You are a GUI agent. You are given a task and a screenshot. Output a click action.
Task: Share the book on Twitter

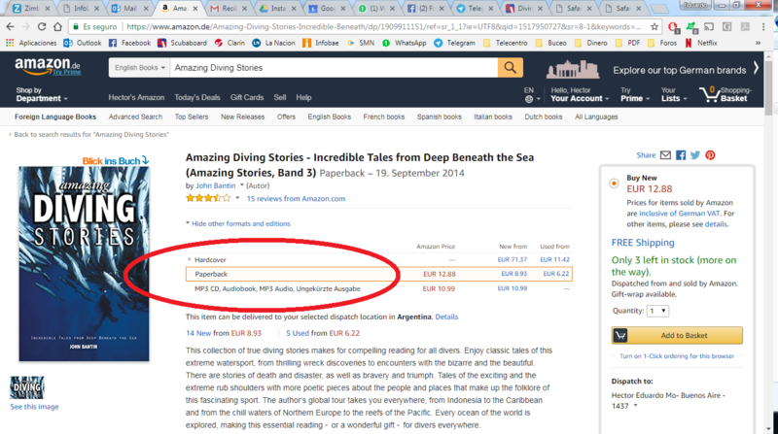[695, 154]
